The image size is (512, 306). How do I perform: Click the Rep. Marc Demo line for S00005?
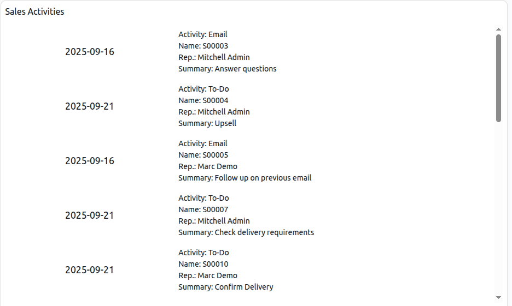208,166
